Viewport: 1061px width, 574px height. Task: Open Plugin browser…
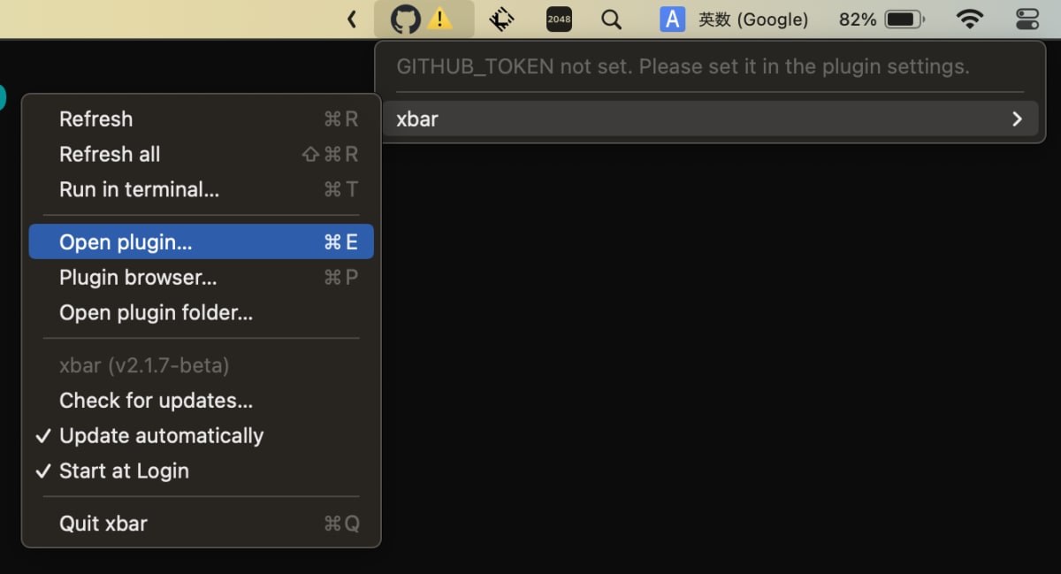tap(202, 277)
